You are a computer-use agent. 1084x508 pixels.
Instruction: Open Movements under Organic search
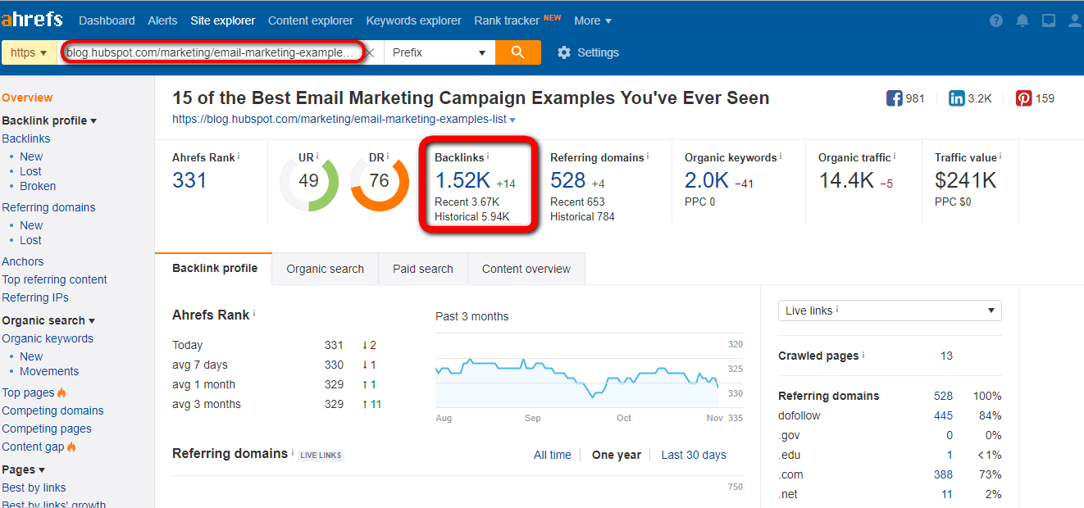(49, 371)
